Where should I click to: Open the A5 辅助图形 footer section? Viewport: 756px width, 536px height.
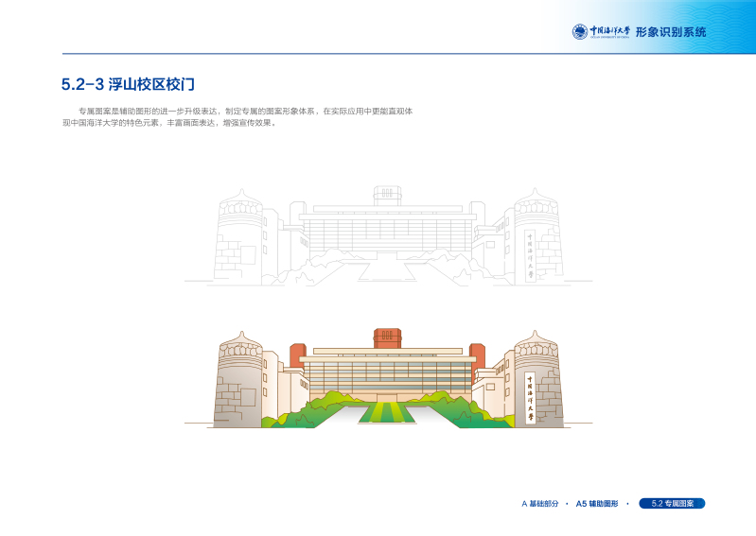coord(596,504)
